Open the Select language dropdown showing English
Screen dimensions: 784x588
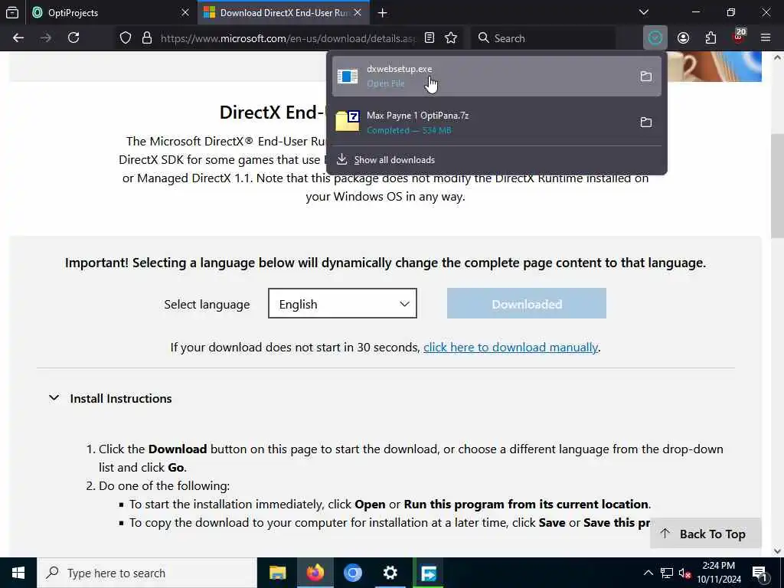(x=342, y=303)
